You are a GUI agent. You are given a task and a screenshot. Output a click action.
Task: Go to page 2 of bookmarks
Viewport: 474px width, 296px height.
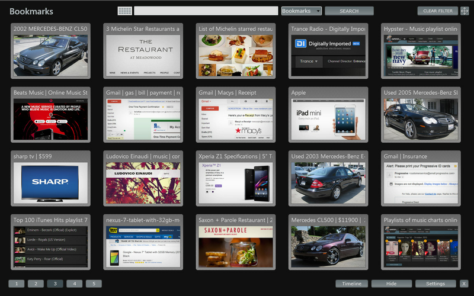[36, 284]
